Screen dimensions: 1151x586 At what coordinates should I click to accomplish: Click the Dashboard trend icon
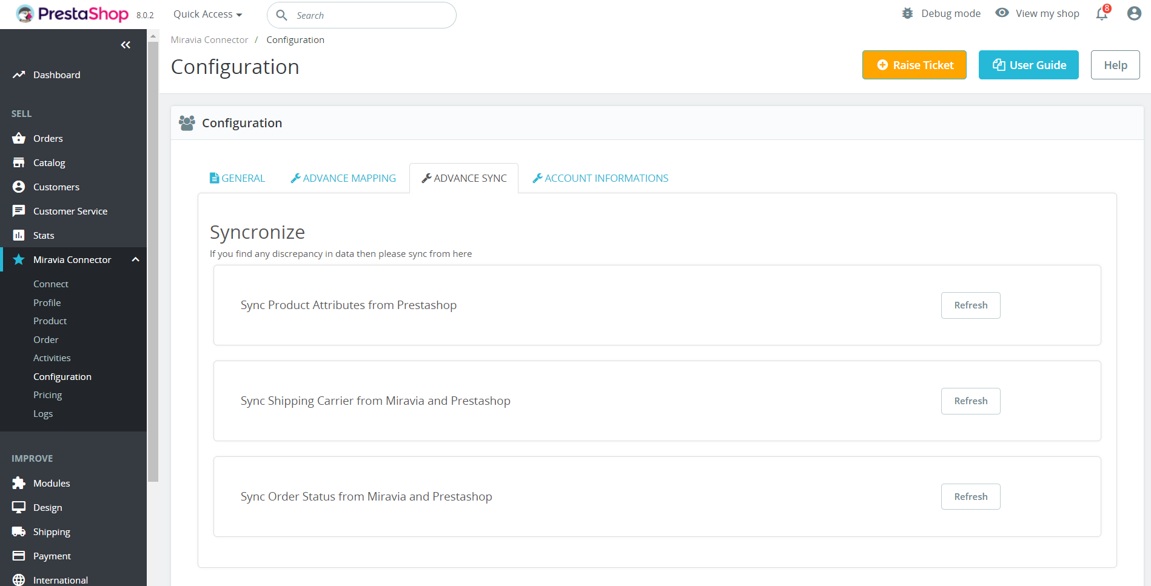click(x=19, y=75)
